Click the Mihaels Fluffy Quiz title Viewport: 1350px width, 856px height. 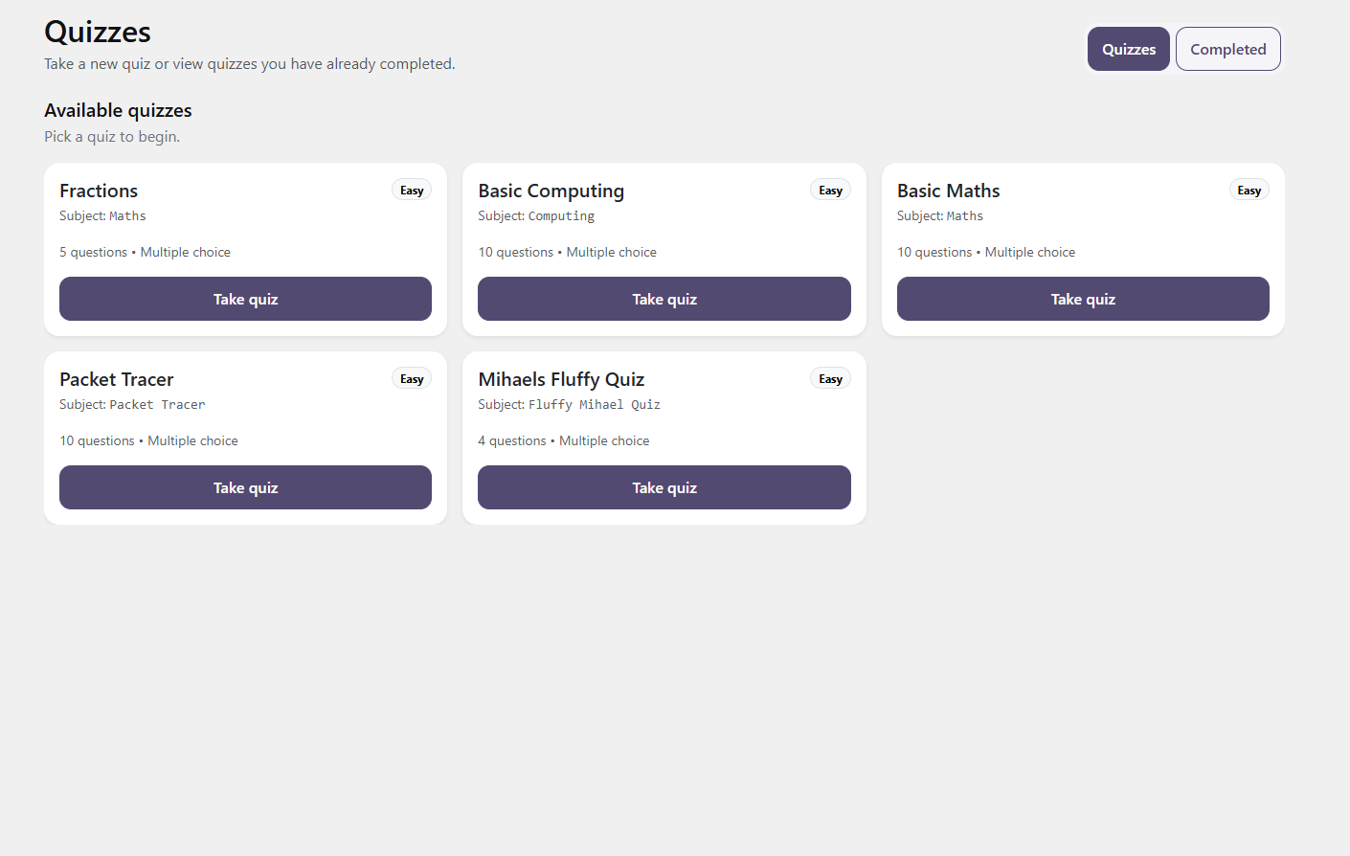tap(561, 379)
